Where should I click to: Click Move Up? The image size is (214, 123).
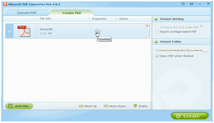click(x=88, y=106)
